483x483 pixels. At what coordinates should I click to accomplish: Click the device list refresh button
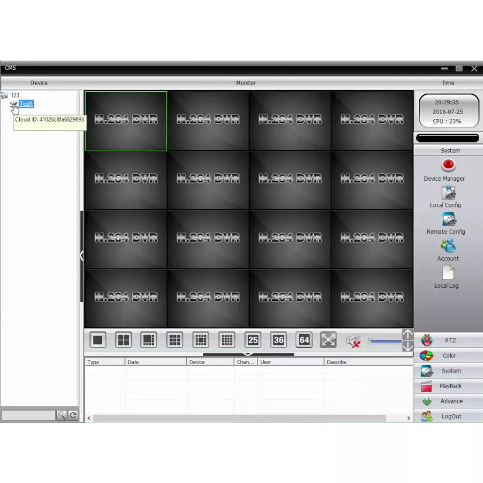point(73,415)
